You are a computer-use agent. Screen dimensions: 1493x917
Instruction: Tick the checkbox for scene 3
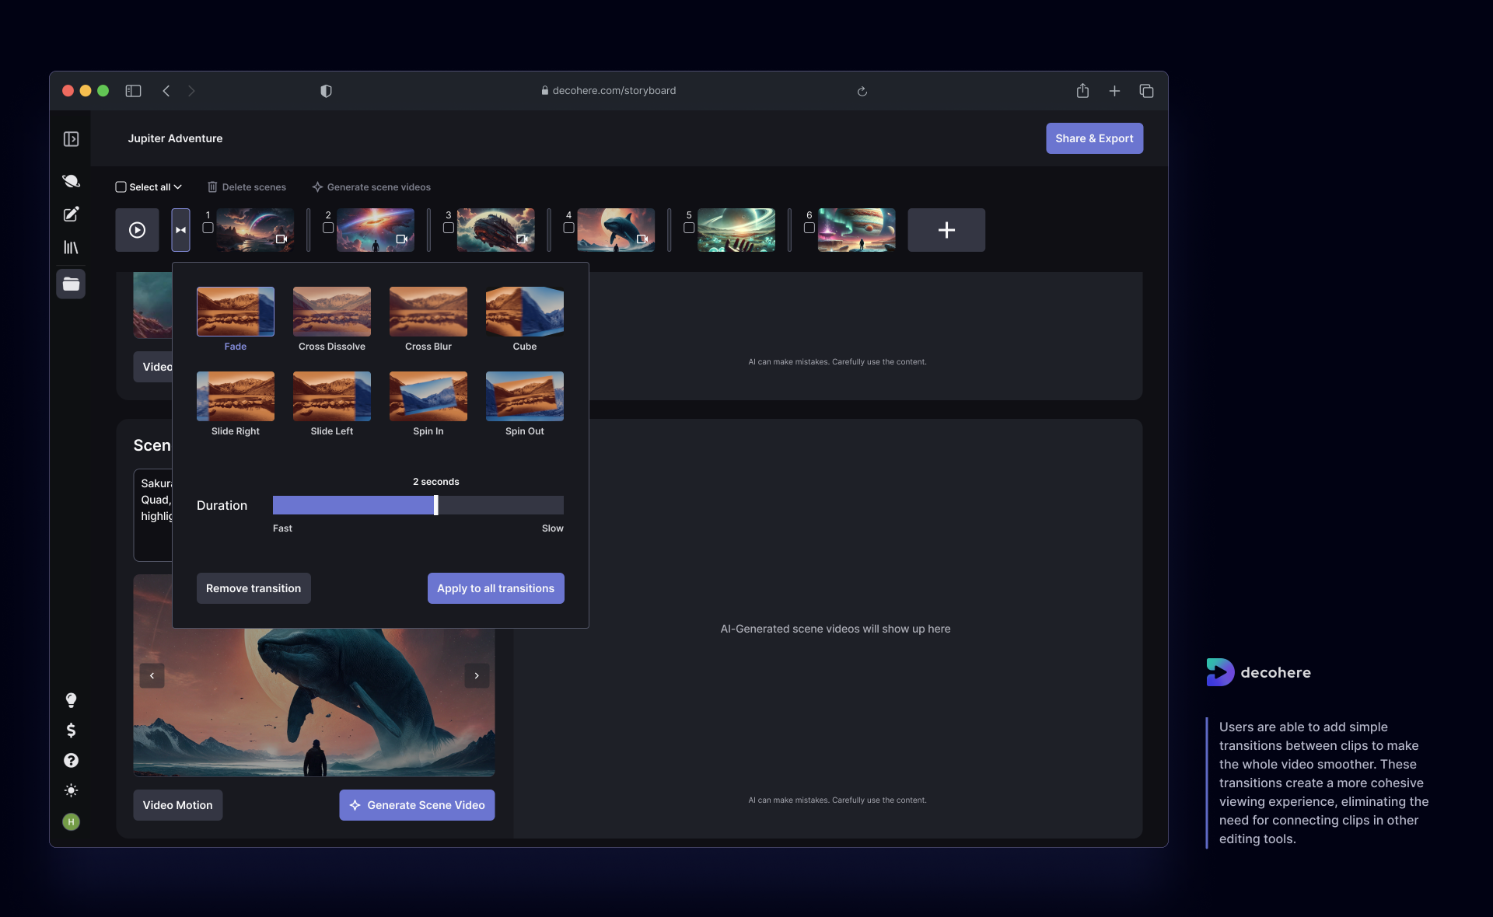(448, 228)
